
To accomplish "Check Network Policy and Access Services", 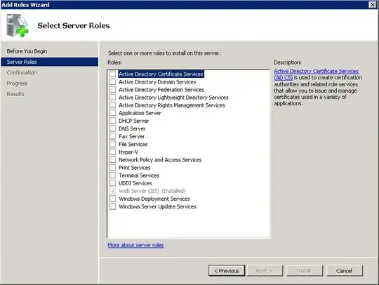I will pyautogui.click(x=112, y=159).
